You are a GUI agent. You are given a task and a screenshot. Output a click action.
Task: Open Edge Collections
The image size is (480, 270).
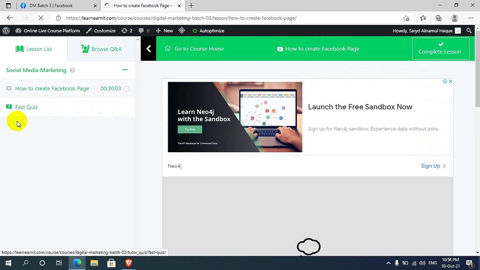439,18
